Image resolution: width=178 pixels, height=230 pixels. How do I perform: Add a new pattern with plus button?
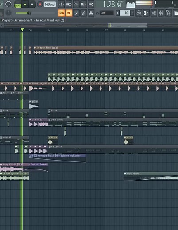coord(132,13)
